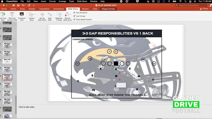The width and height of the screenshot is (212, 119).
Task: Click the Hide Slide icon
Action: pos(50,14)
